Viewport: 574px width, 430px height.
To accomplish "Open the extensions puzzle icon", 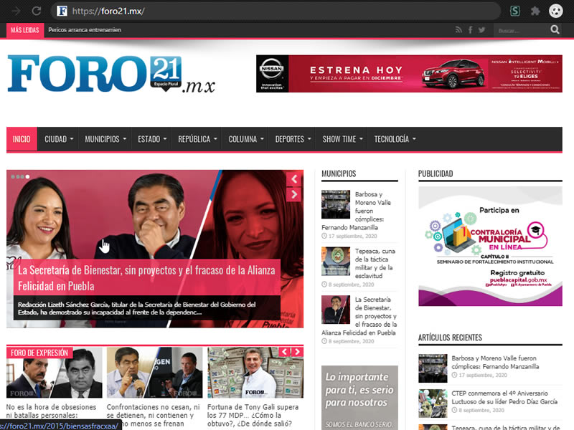I will point(535,11).
